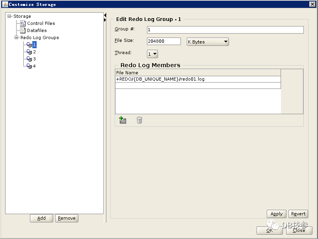Image resolution: width=318 pixels, height=239 pixels.
Task: Click into the Group # text field
Action: tap(225, 30)
